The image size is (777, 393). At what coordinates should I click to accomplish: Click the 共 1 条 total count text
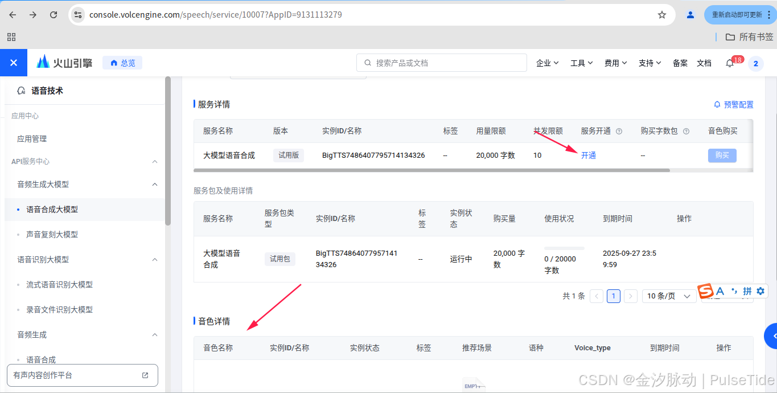click(x=574, y=296)
